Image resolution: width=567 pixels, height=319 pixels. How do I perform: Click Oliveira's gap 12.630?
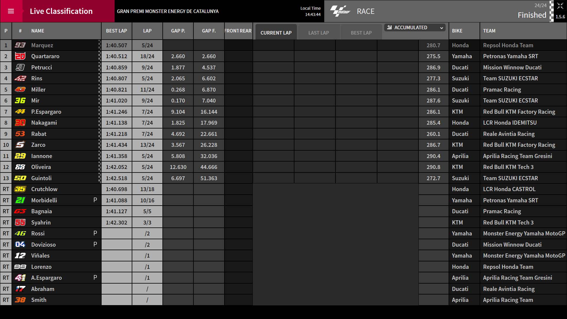pyautogui.click(x=178, y=167)
